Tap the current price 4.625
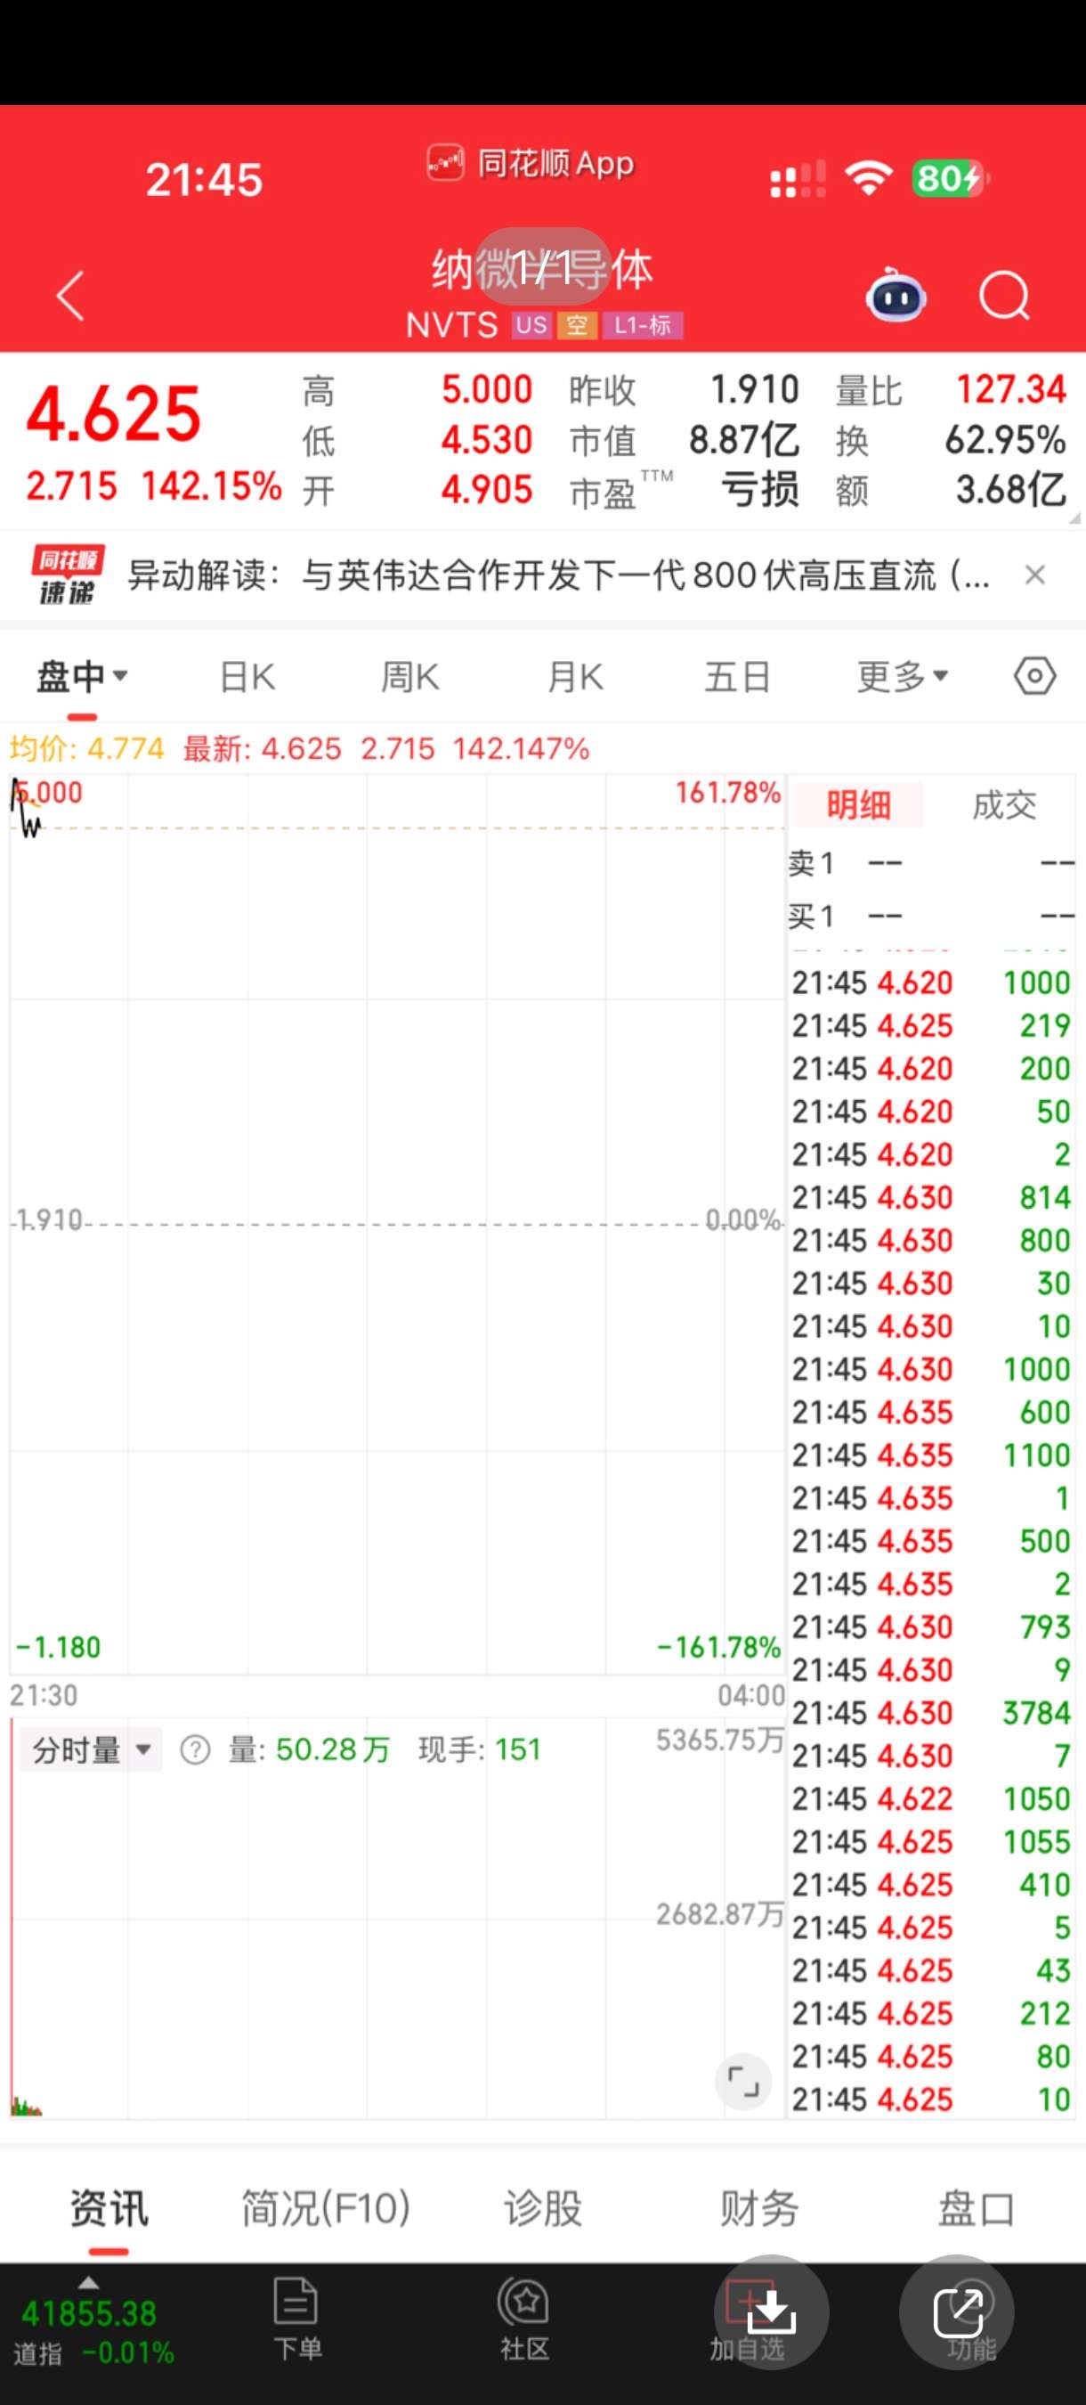Viewport: 1086px width, 2405px height. click(x=114, y=413)
